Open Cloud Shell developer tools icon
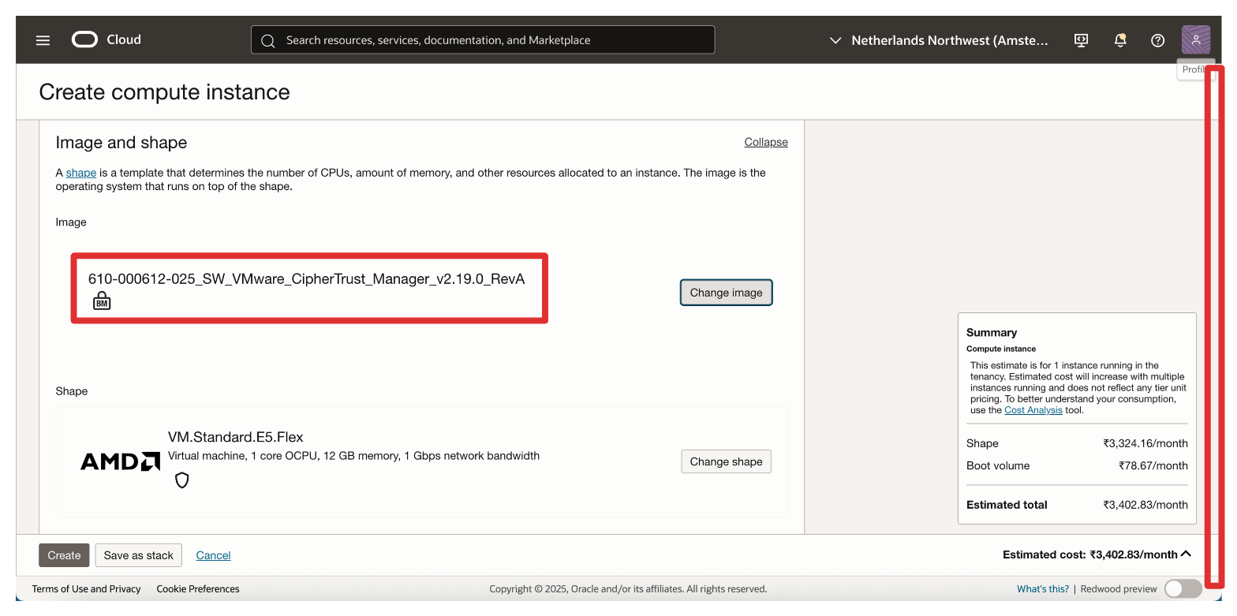1237x616 pixels. pyautogui.click(x=1082, y=40)
